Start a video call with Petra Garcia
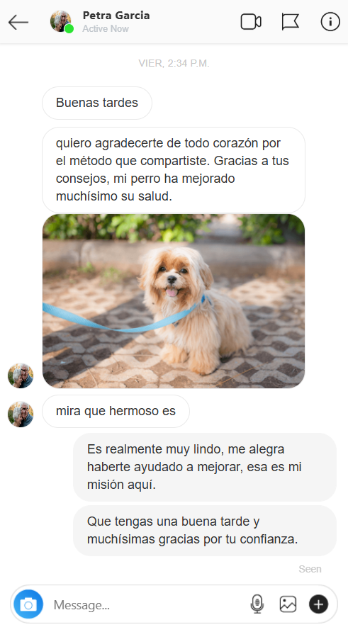348x632 pixels. (x=251, y=22)
